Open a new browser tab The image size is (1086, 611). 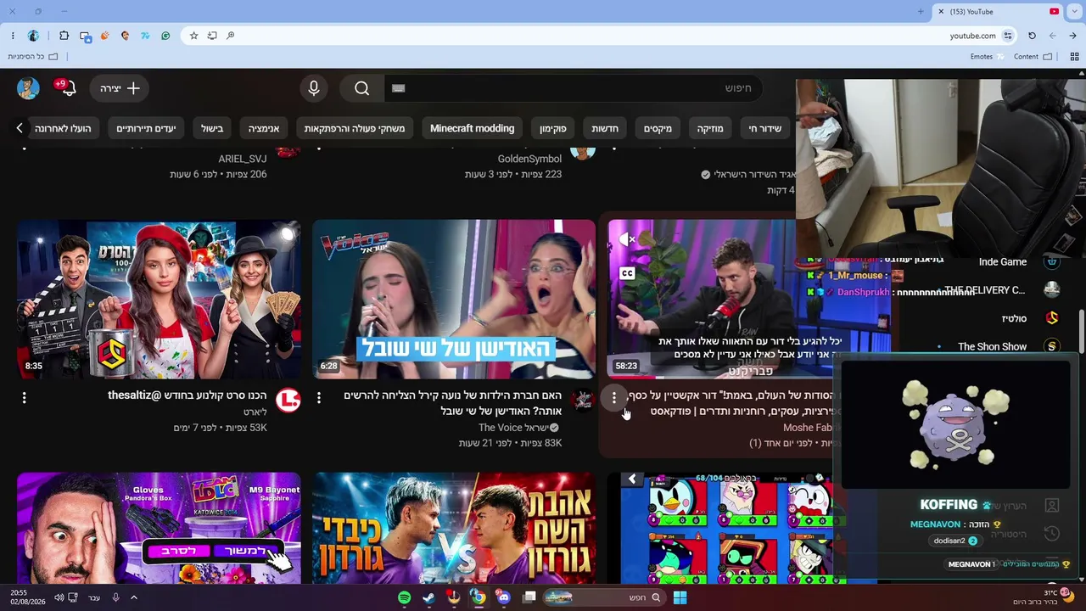[921, 11]
